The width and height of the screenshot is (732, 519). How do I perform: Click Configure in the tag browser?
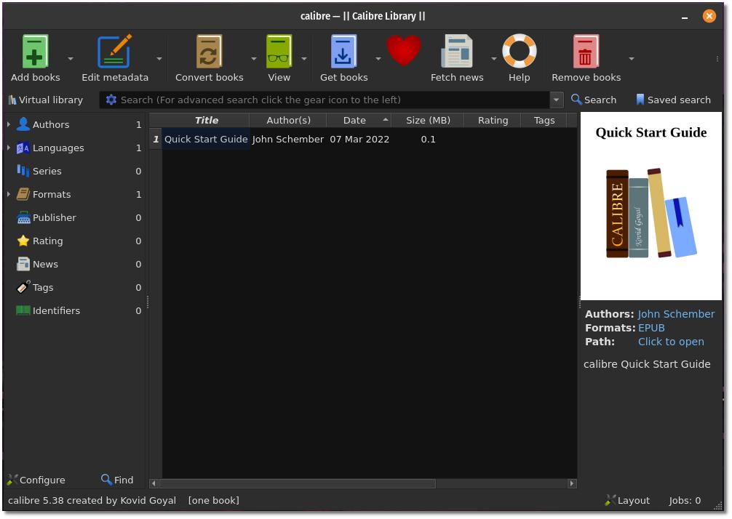[x=36, y=480]
